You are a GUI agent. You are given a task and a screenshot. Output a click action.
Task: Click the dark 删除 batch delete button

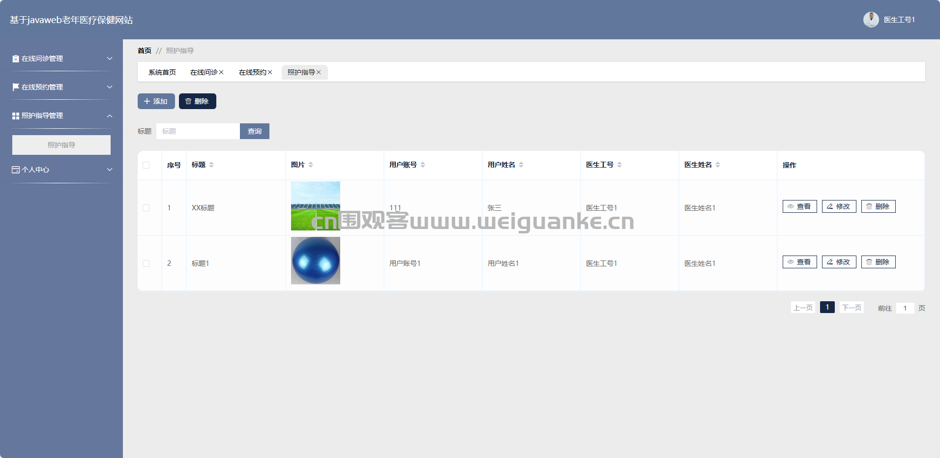tap(198, 101)
